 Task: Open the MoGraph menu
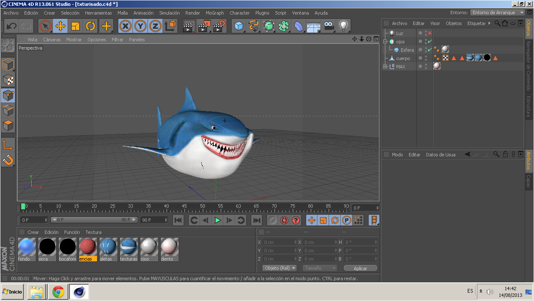coord(215,13)
